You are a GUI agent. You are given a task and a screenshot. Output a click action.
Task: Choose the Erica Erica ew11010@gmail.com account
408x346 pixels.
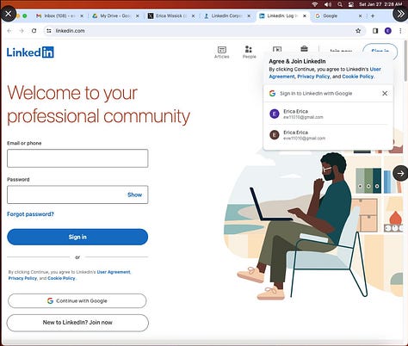[328, 114]
